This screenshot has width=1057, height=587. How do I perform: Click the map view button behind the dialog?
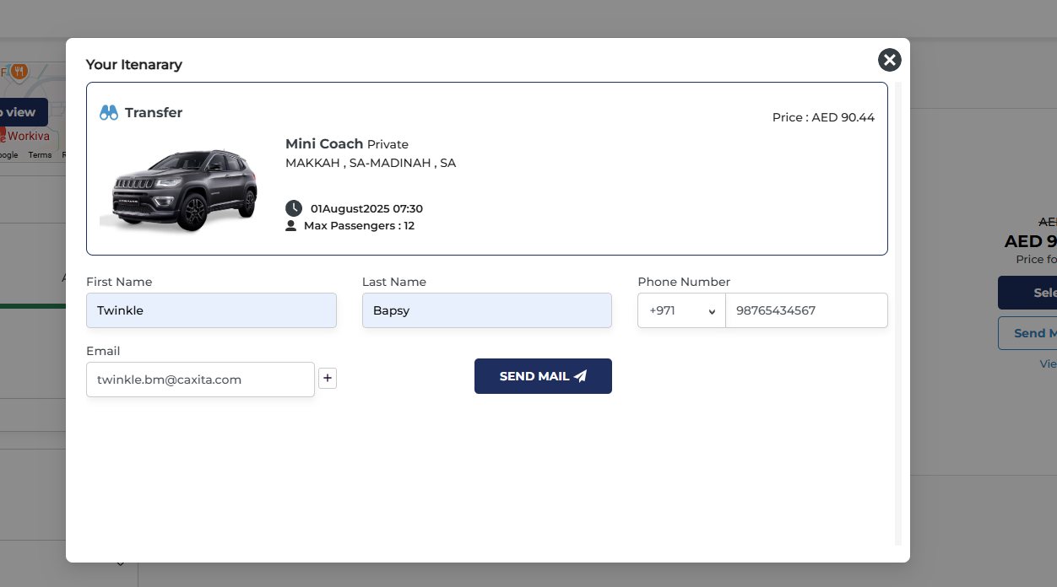point(23,112)
